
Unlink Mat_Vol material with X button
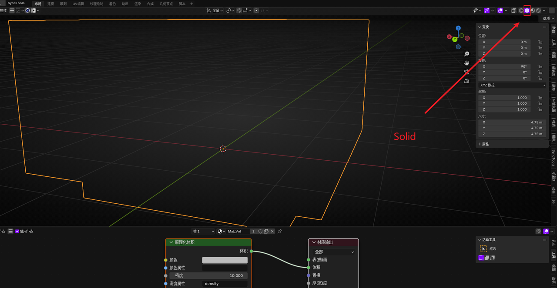[272, 232]
